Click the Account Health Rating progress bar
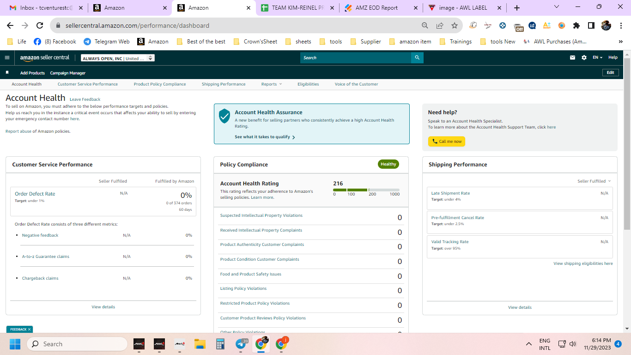This screenshot has height=355, width=631. (366, 190)
